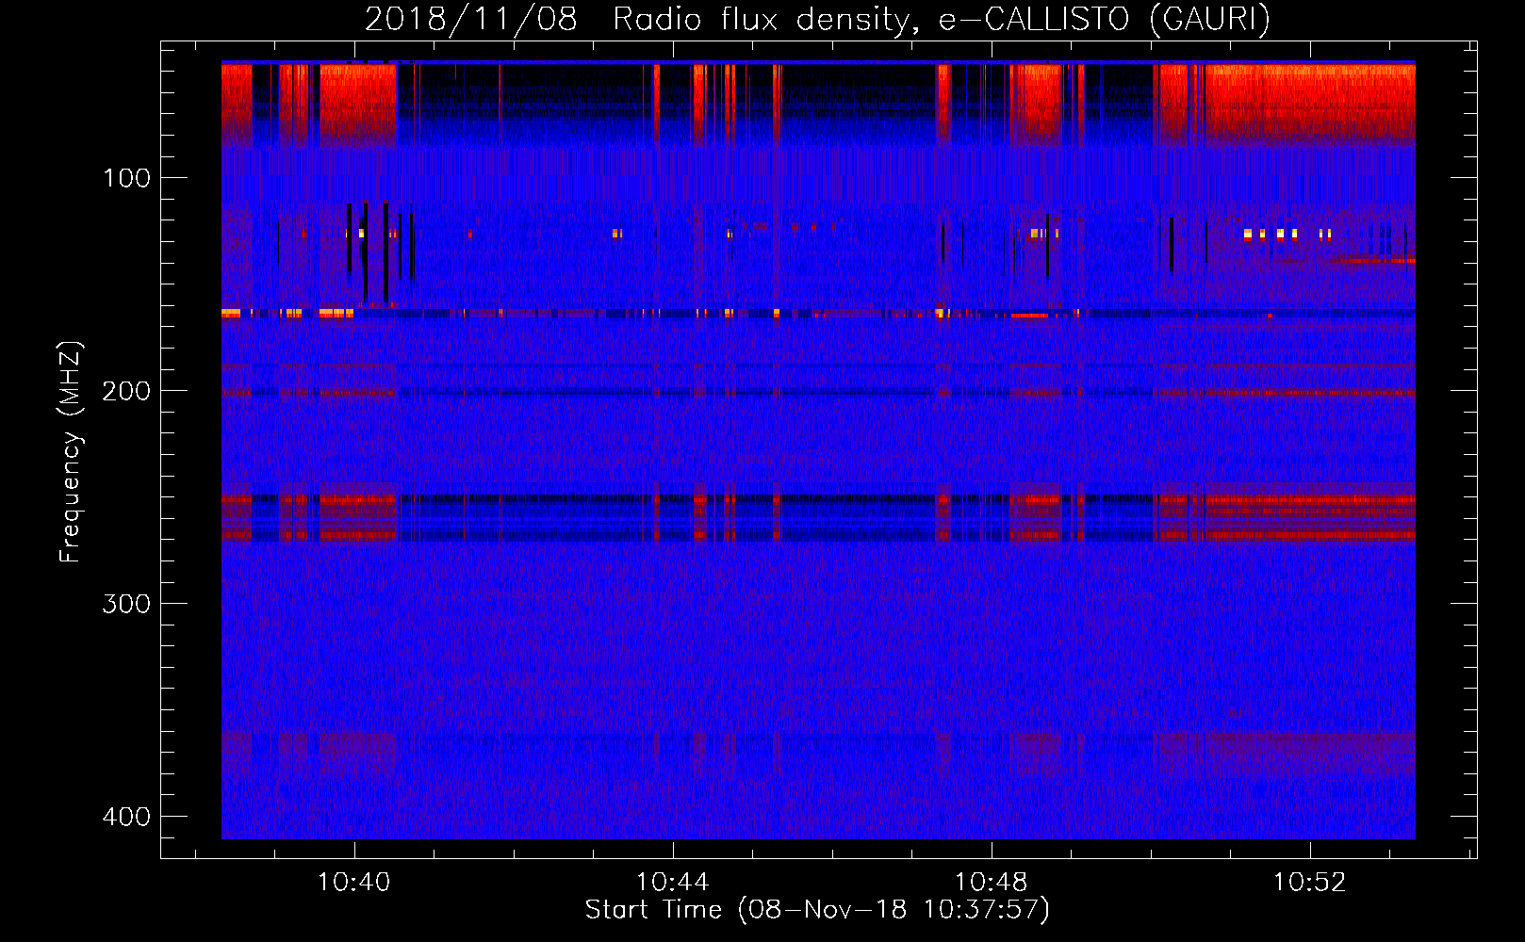Click the 10:40 time tick label
The height and width of the screenshot is (942, 1525).
point(353,883)
